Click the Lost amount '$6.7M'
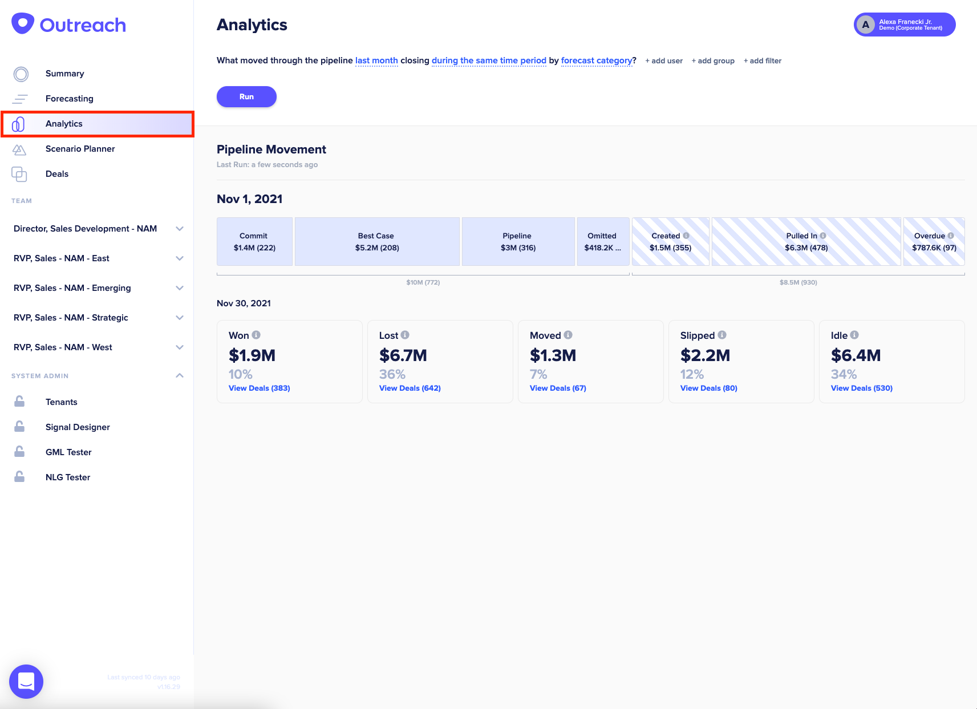The width and height of the screenshot is (977, 709). [403, 355]
